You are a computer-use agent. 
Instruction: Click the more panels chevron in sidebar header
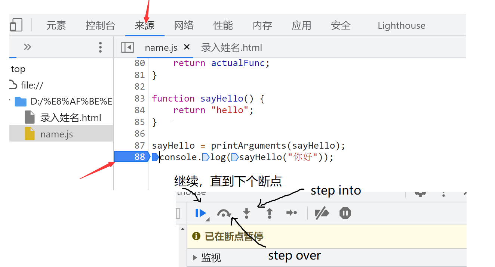[27, 47]
